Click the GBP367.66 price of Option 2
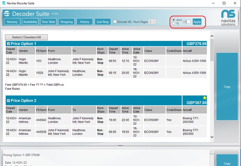This screenshot has width=241, height=166. coord(196,103)
